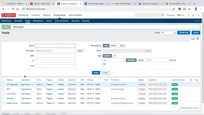The height and width of the screenshot is (115, 204).
Task: Open the Group dropdown
Action: 168,33
